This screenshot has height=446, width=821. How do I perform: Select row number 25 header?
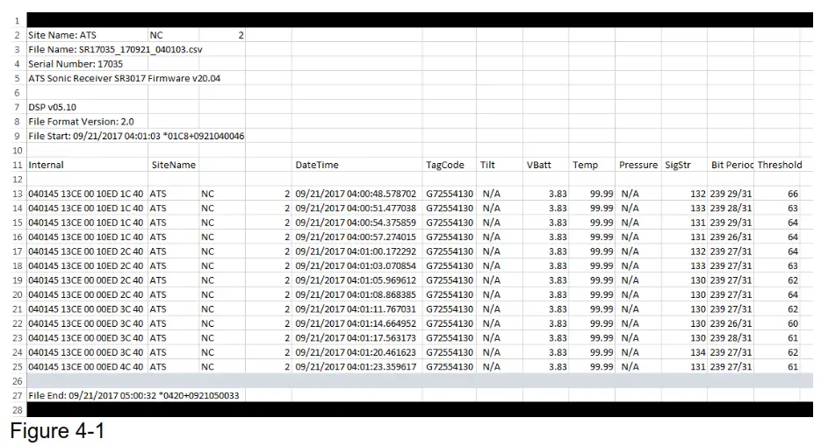pos(18,366)
